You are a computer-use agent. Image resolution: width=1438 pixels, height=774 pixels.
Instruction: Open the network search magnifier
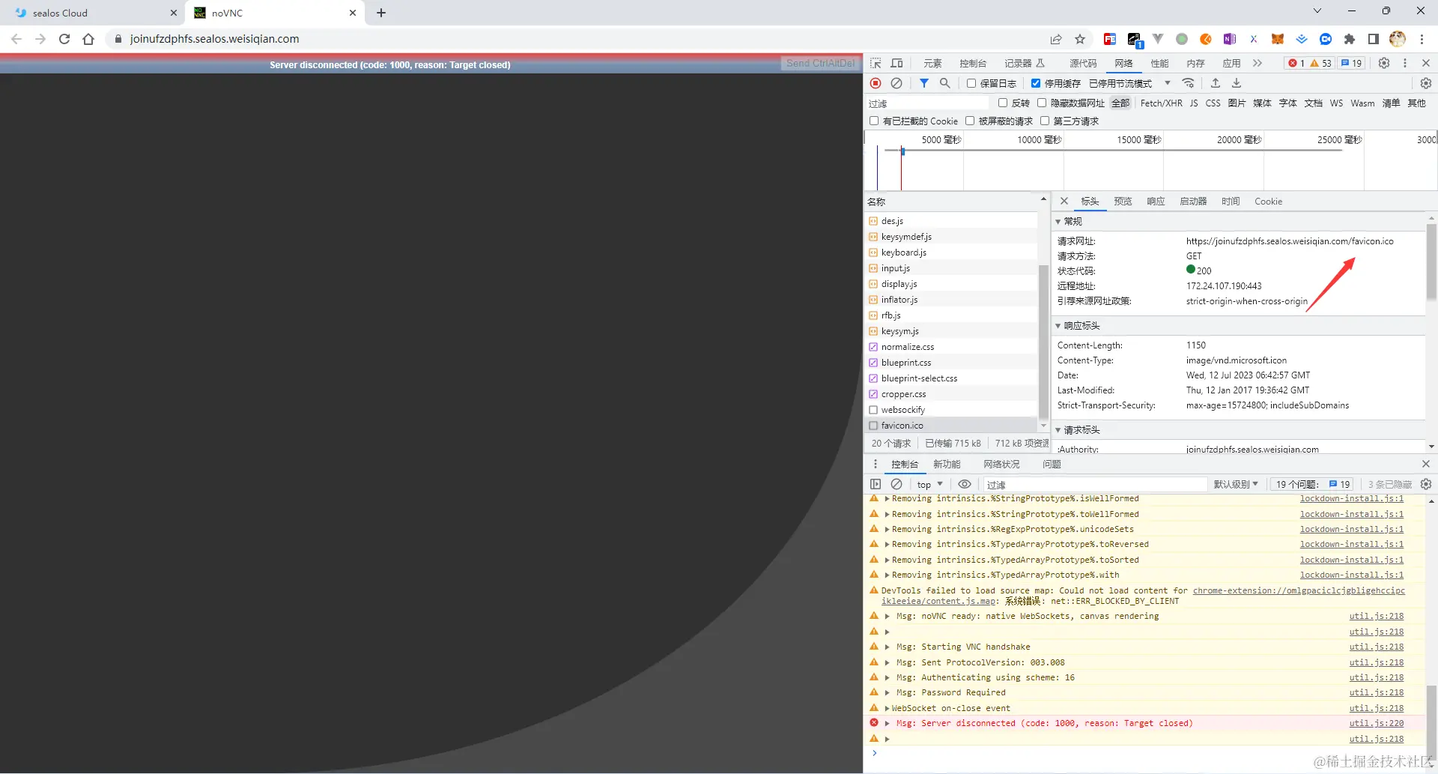(945, 83)
